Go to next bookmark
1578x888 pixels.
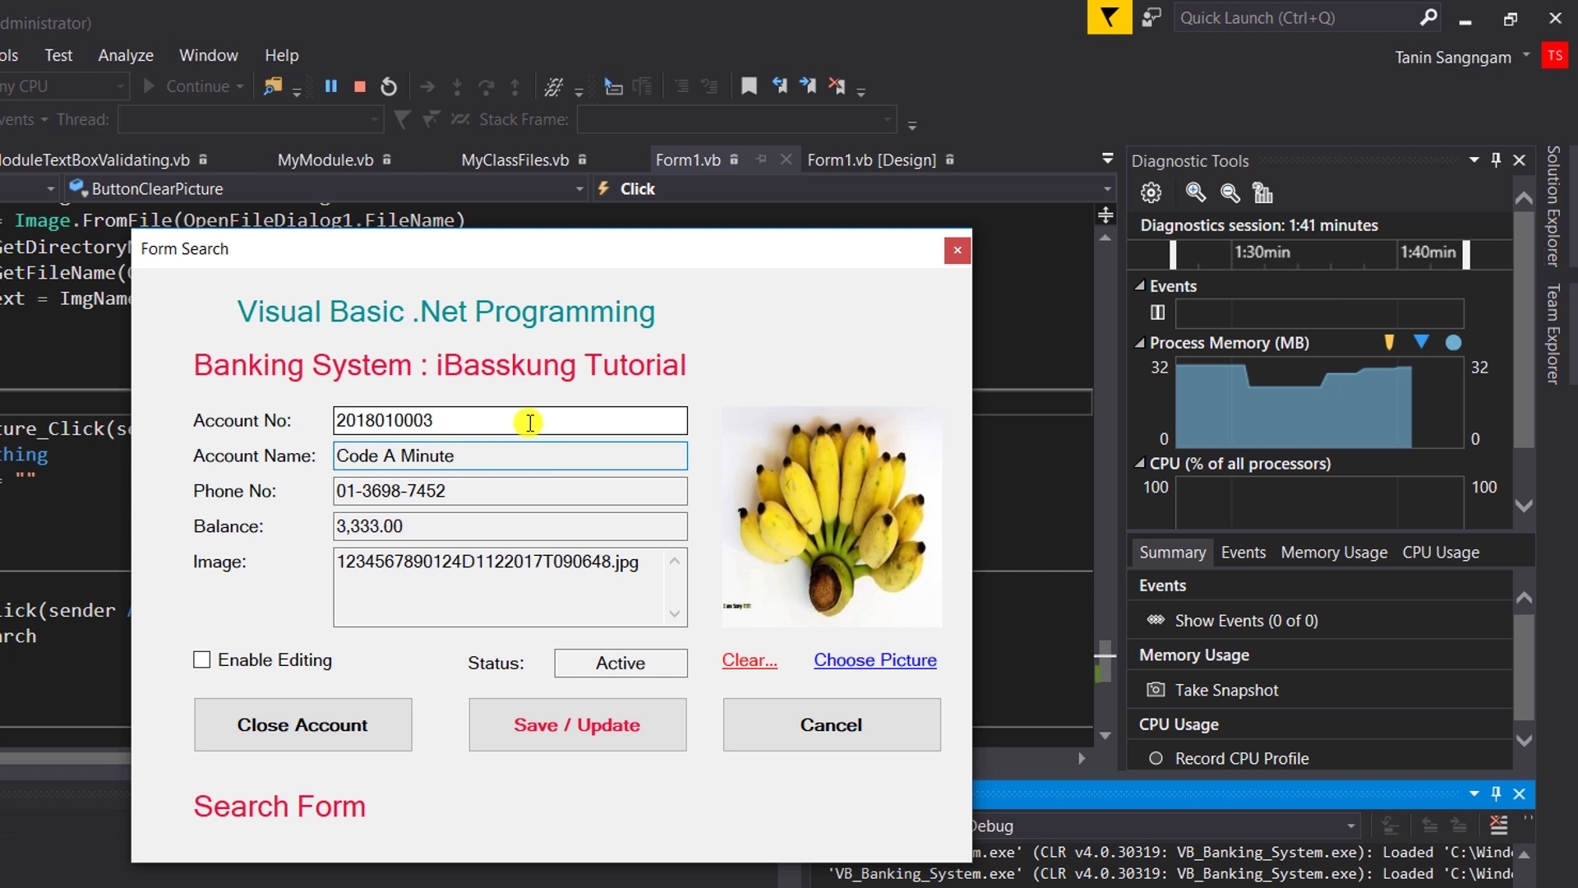[808, 86]
